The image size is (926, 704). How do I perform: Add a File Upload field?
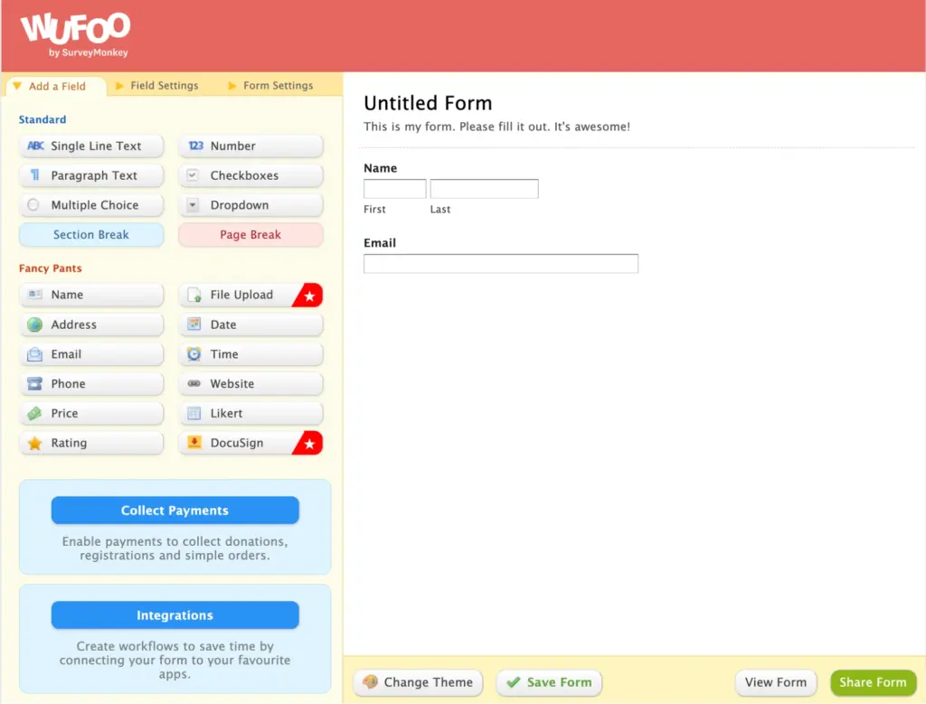(x=241, y=296)
